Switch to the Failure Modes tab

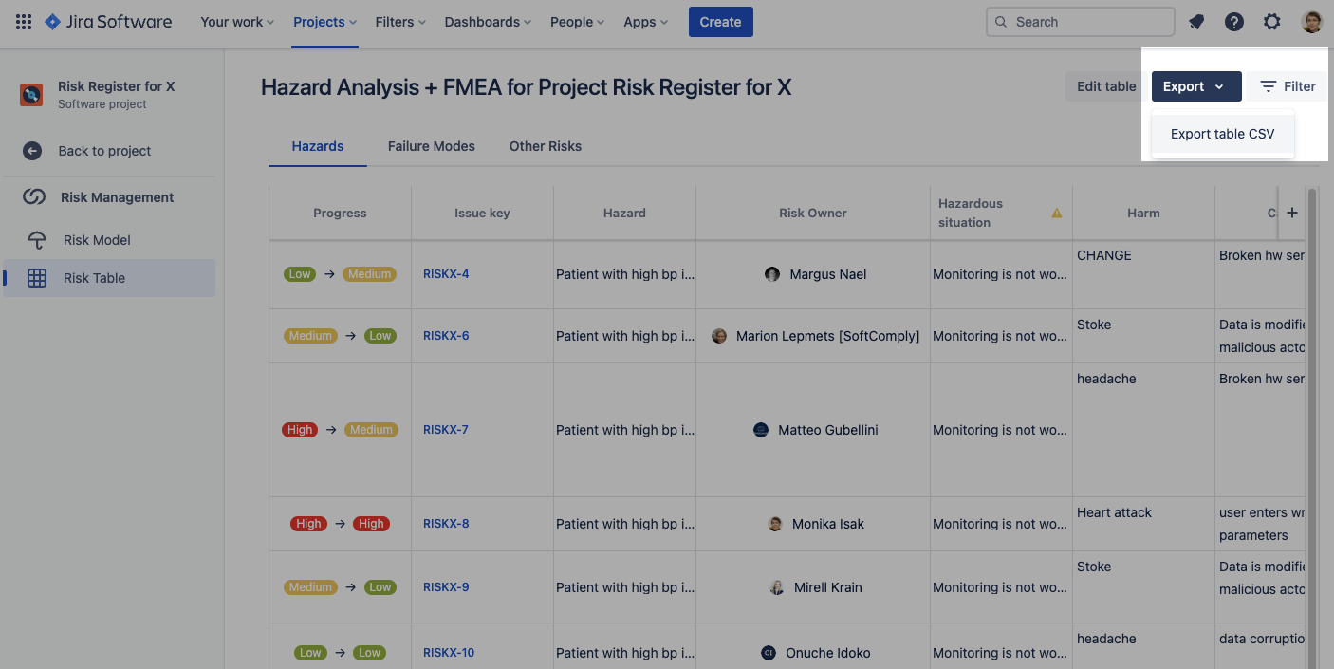pos(432,146)
